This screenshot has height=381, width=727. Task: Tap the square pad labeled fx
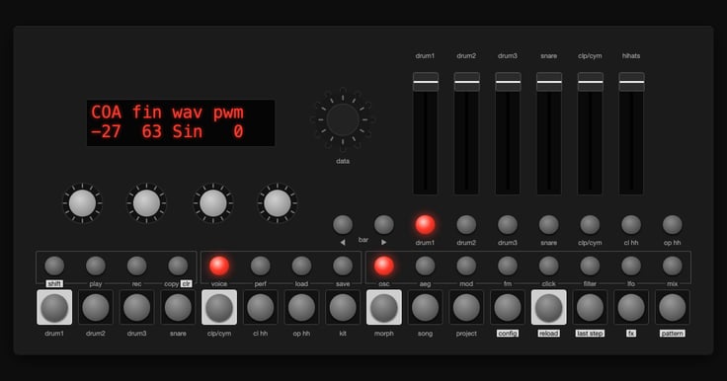[631, 307]
